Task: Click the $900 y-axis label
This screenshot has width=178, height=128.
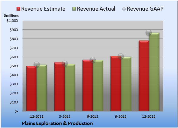Action: pos(14,30)
